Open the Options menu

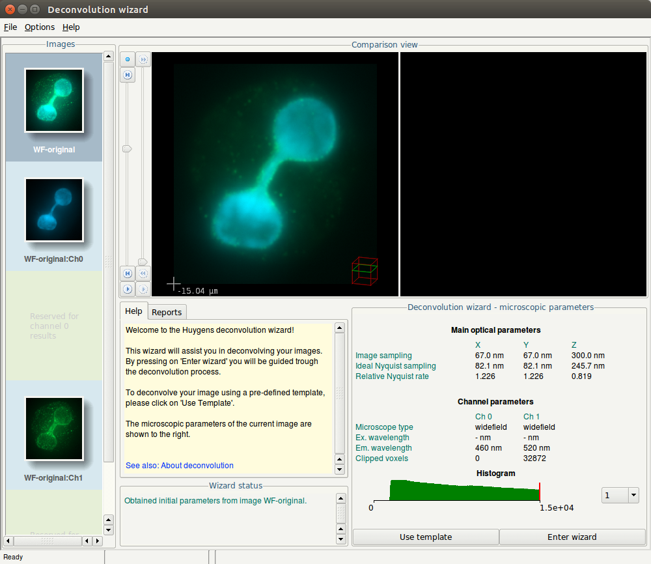[x=40, y=27]
